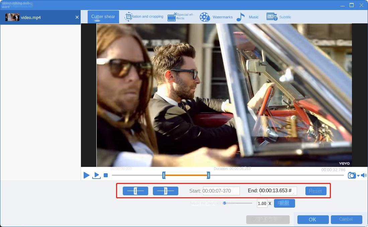The width and height of the screenshot is (368, 227).
Task: Switch to the Special effects tab
Action: [181, 17]
